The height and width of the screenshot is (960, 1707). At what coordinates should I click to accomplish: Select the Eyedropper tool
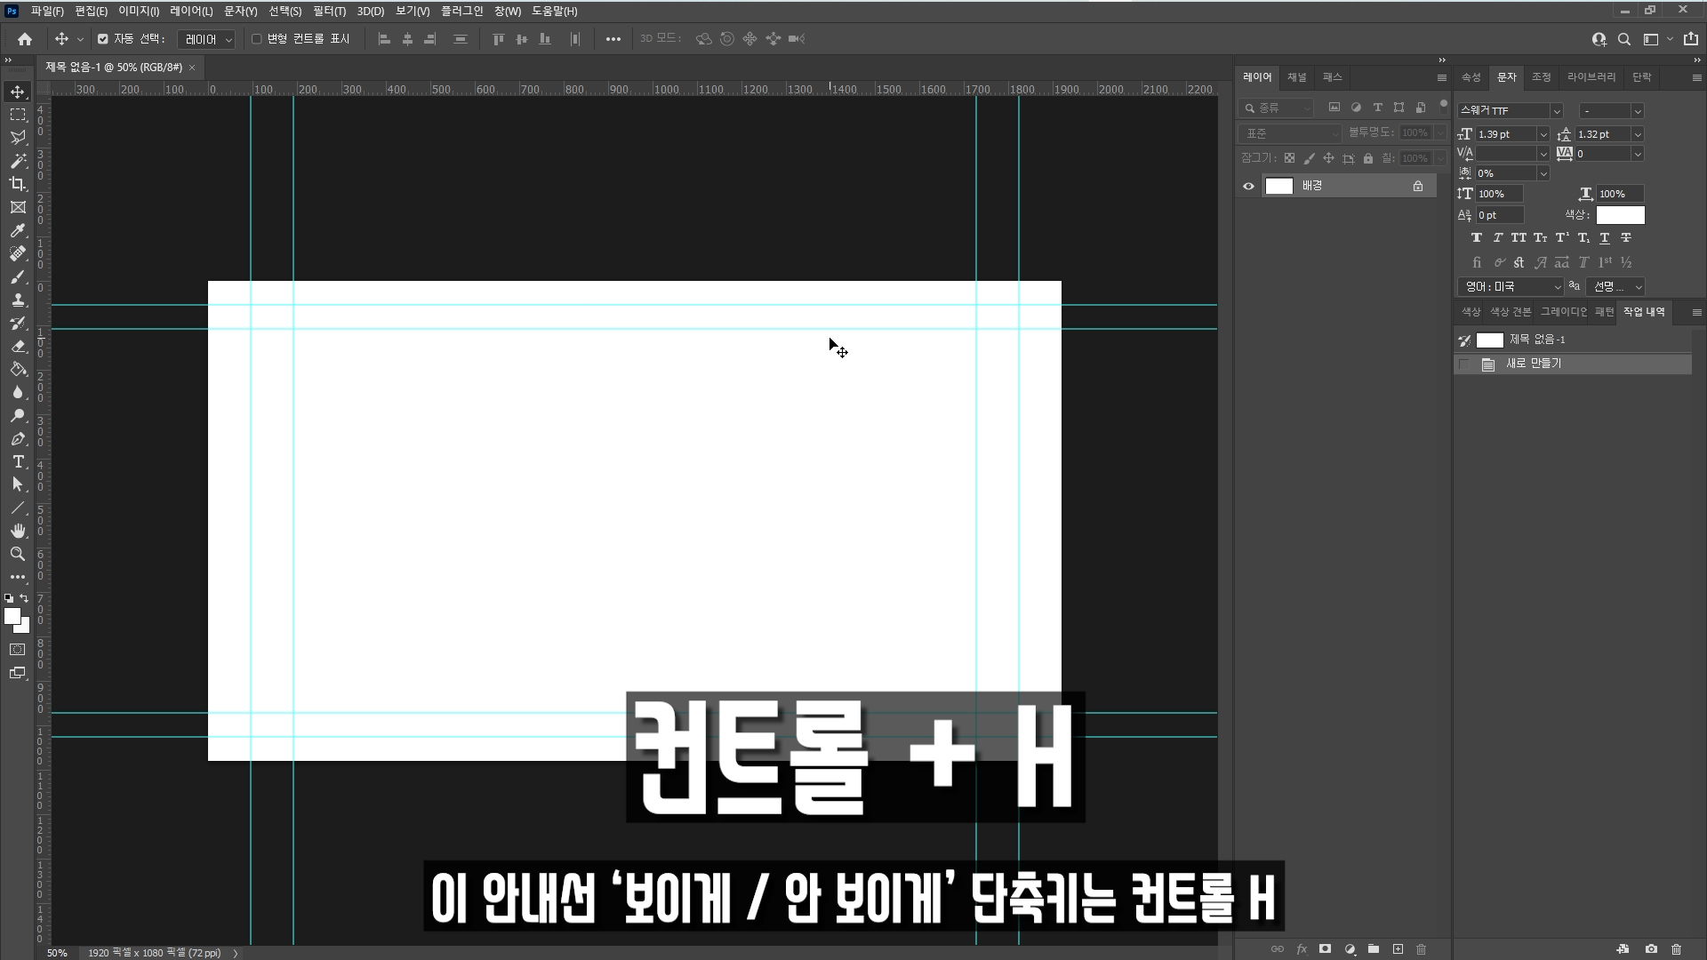click(18, 230)
